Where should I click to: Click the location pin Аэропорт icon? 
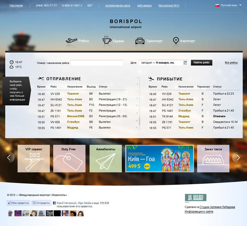(176, 41)
